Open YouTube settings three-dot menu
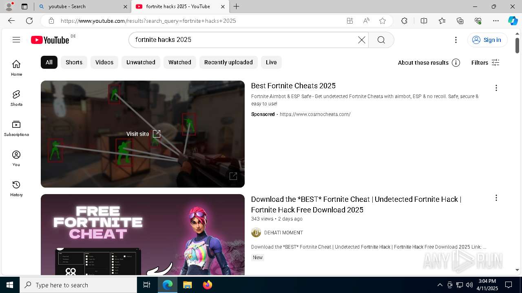Image resolution: width=522 pixels, height=293 pixels. tap(456, 39)
